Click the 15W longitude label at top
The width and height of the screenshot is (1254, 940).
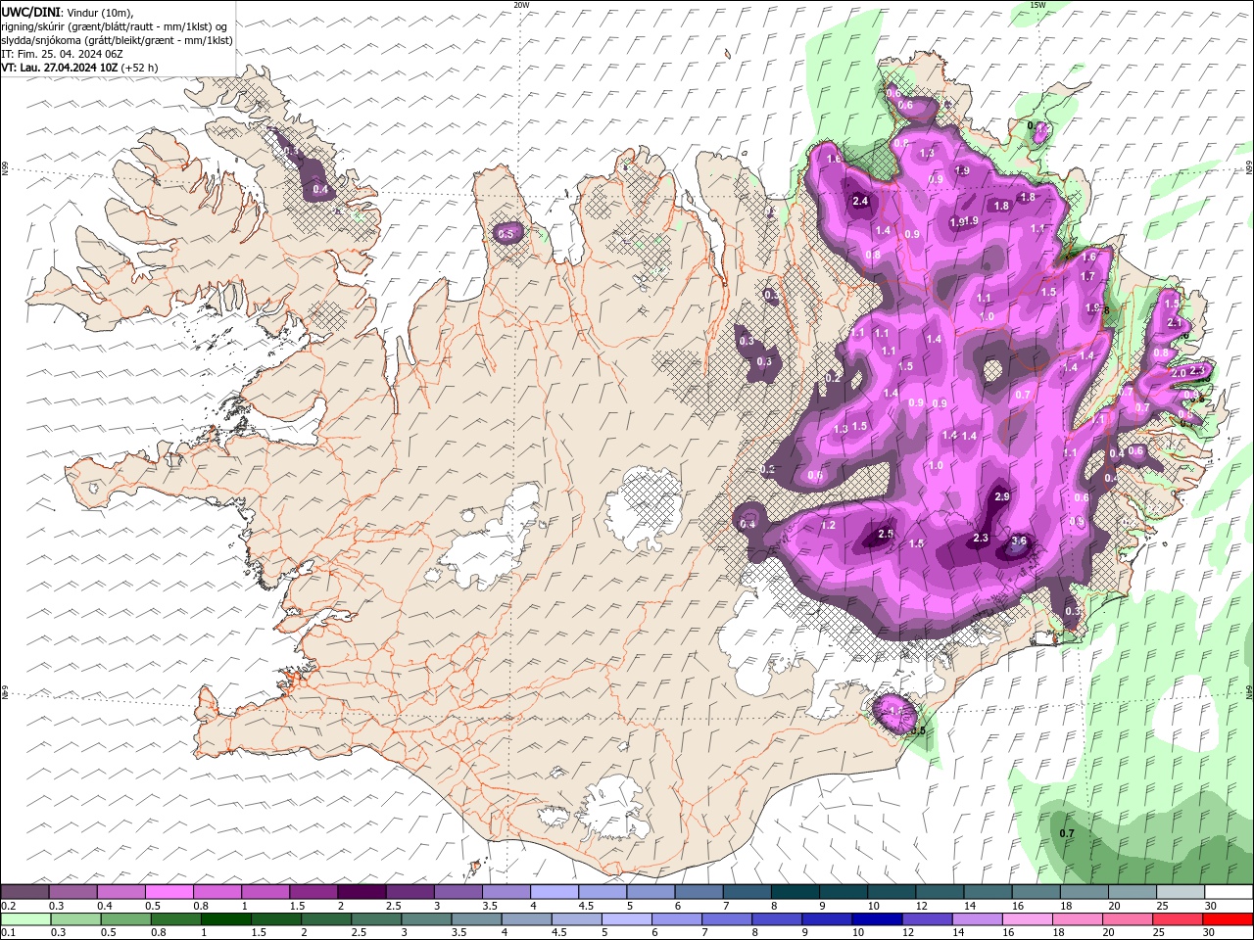click(1037, 5)
